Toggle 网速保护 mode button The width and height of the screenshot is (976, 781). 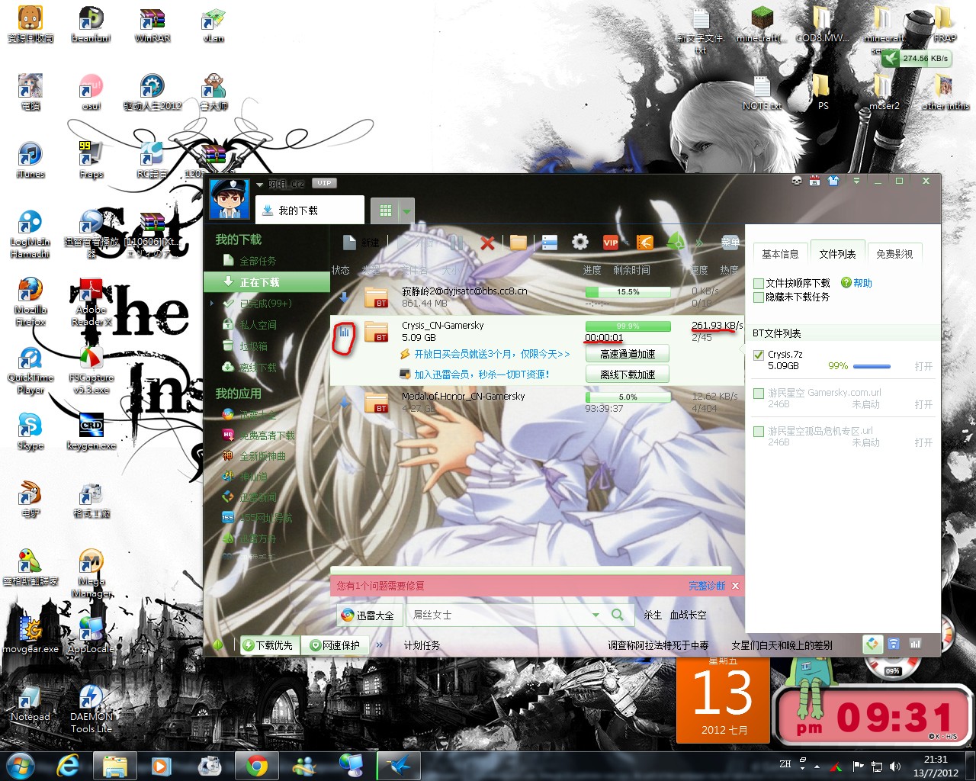tap(335, 645)
